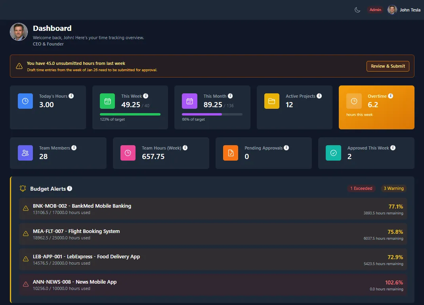Click the Budget Alerts bell icon

(23, 189)
